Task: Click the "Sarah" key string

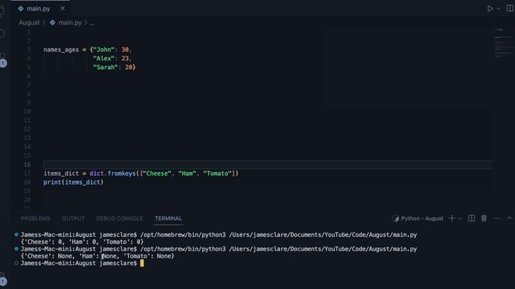Action: 105,67
